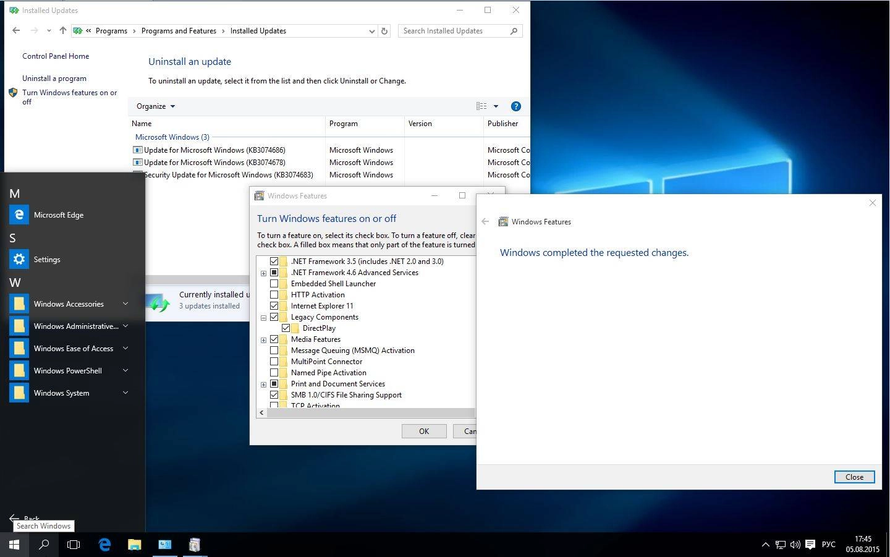The image size is (890, 557).
Task: Show hidden system tray icons
Action: pyautogui.click(x=765, y=545)
